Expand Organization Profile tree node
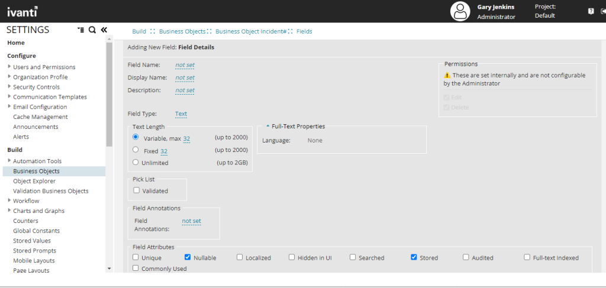The image size is (606, 288). (9, 76)
